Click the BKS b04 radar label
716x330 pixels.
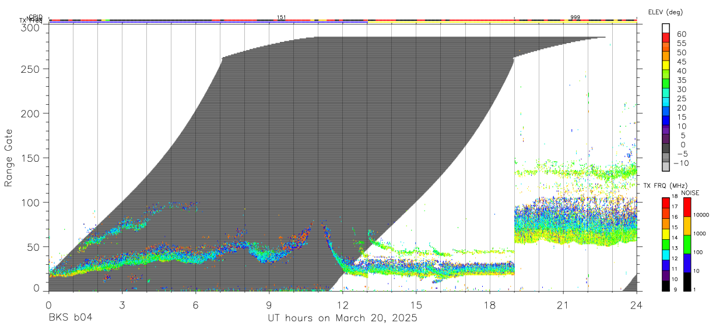[70, 318]
